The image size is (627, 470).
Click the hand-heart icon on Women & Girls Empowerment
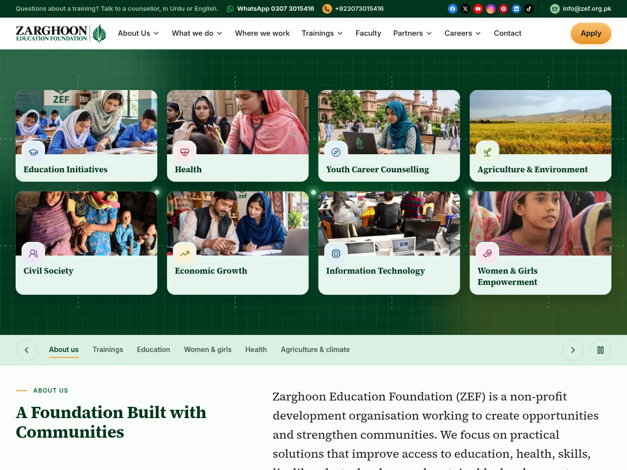pos(487,254)
